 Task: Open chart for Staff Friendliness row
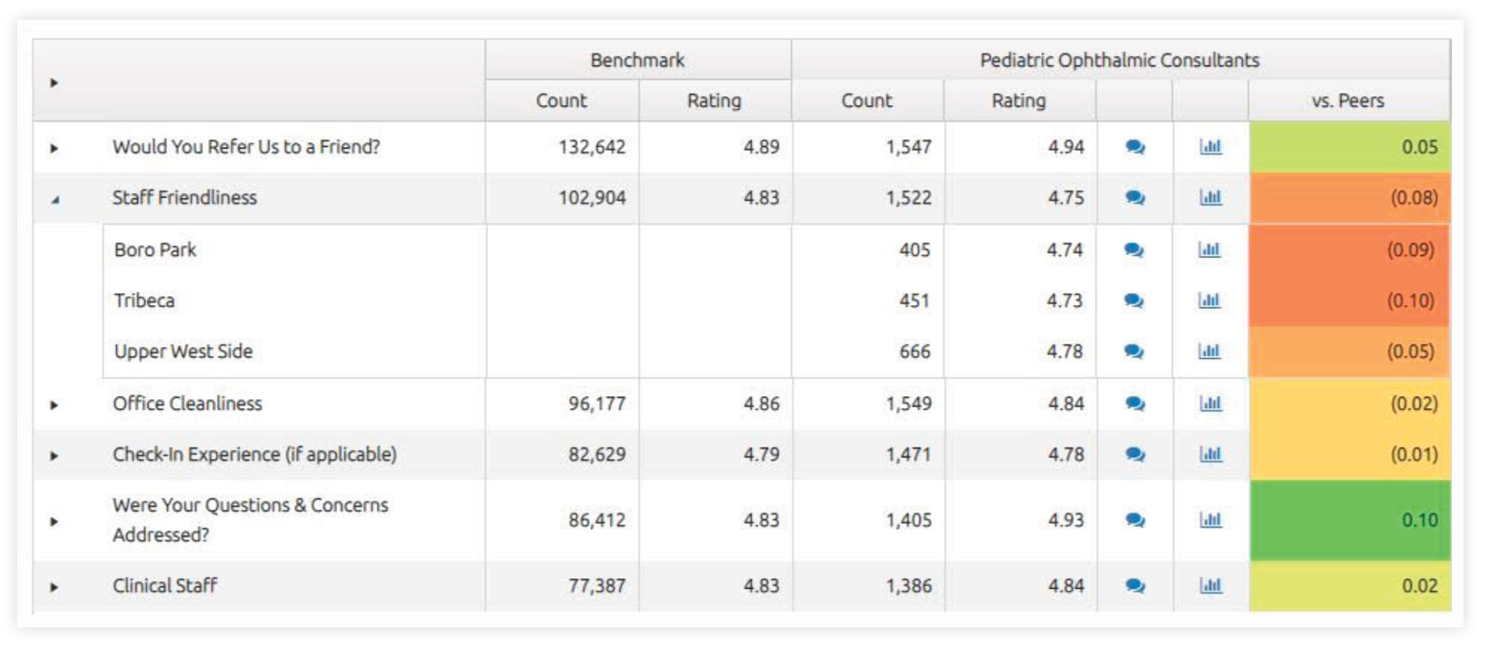(1210, 197)
